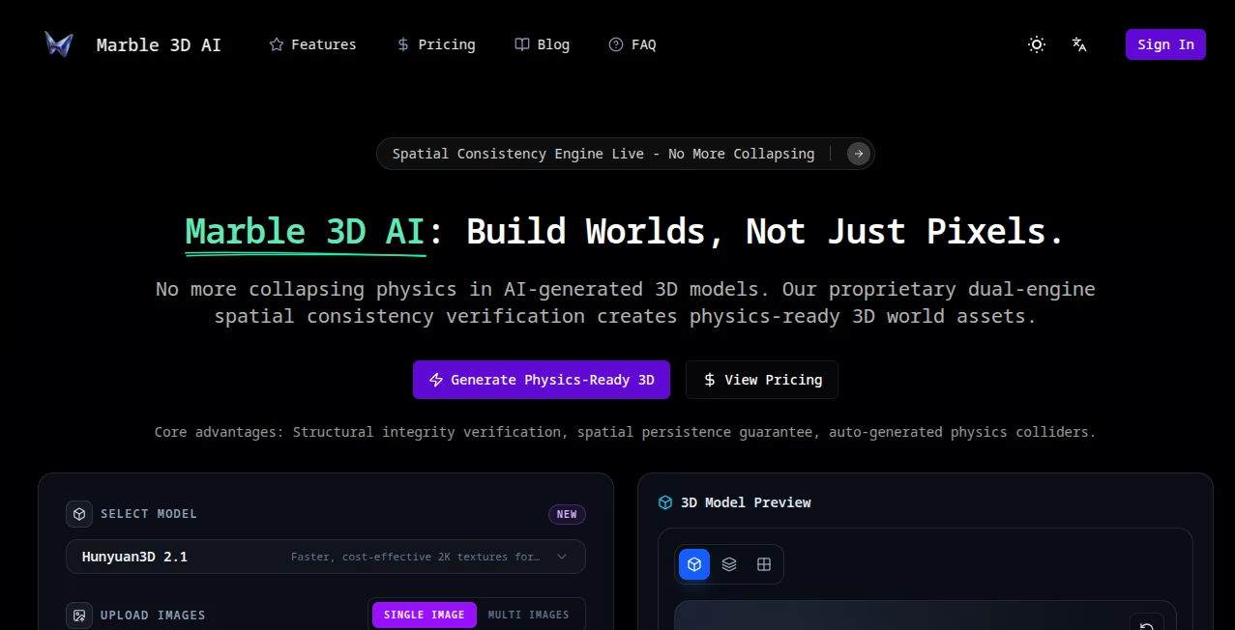Select the grid view icon in preview
The height and width of the screenshot is (630, 1235).
tap(764, 564)
